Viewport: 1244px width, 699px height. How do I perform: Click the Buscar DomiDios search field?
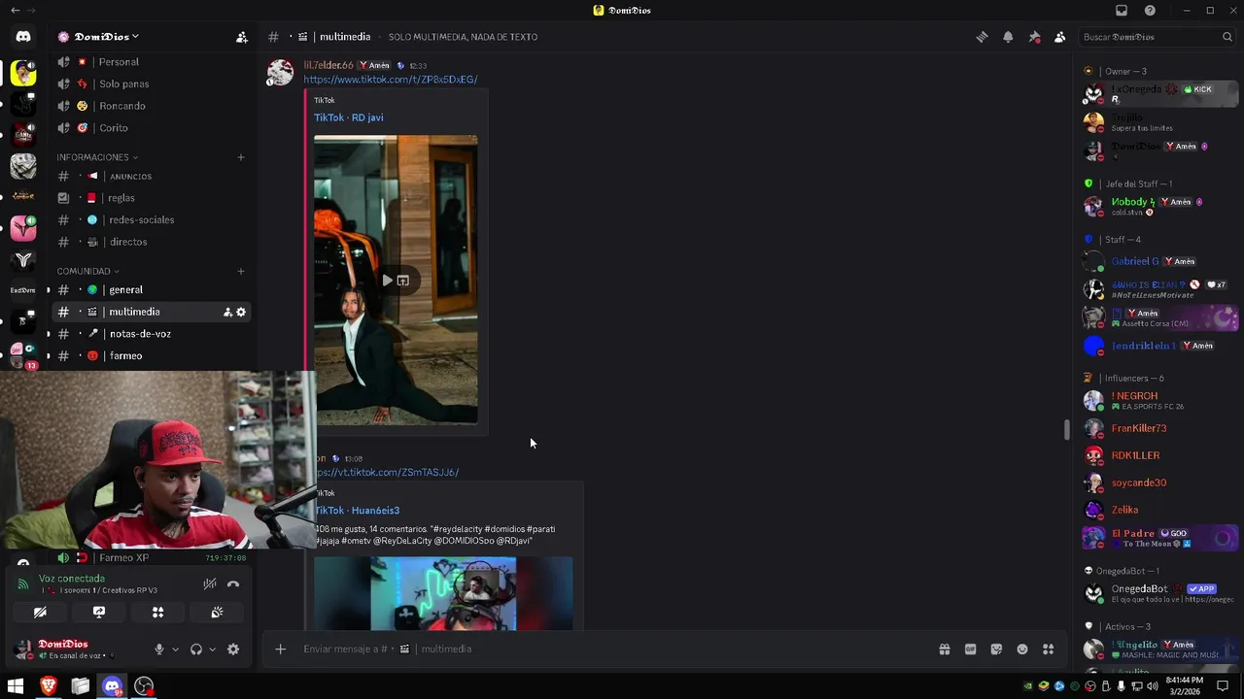1158,37
